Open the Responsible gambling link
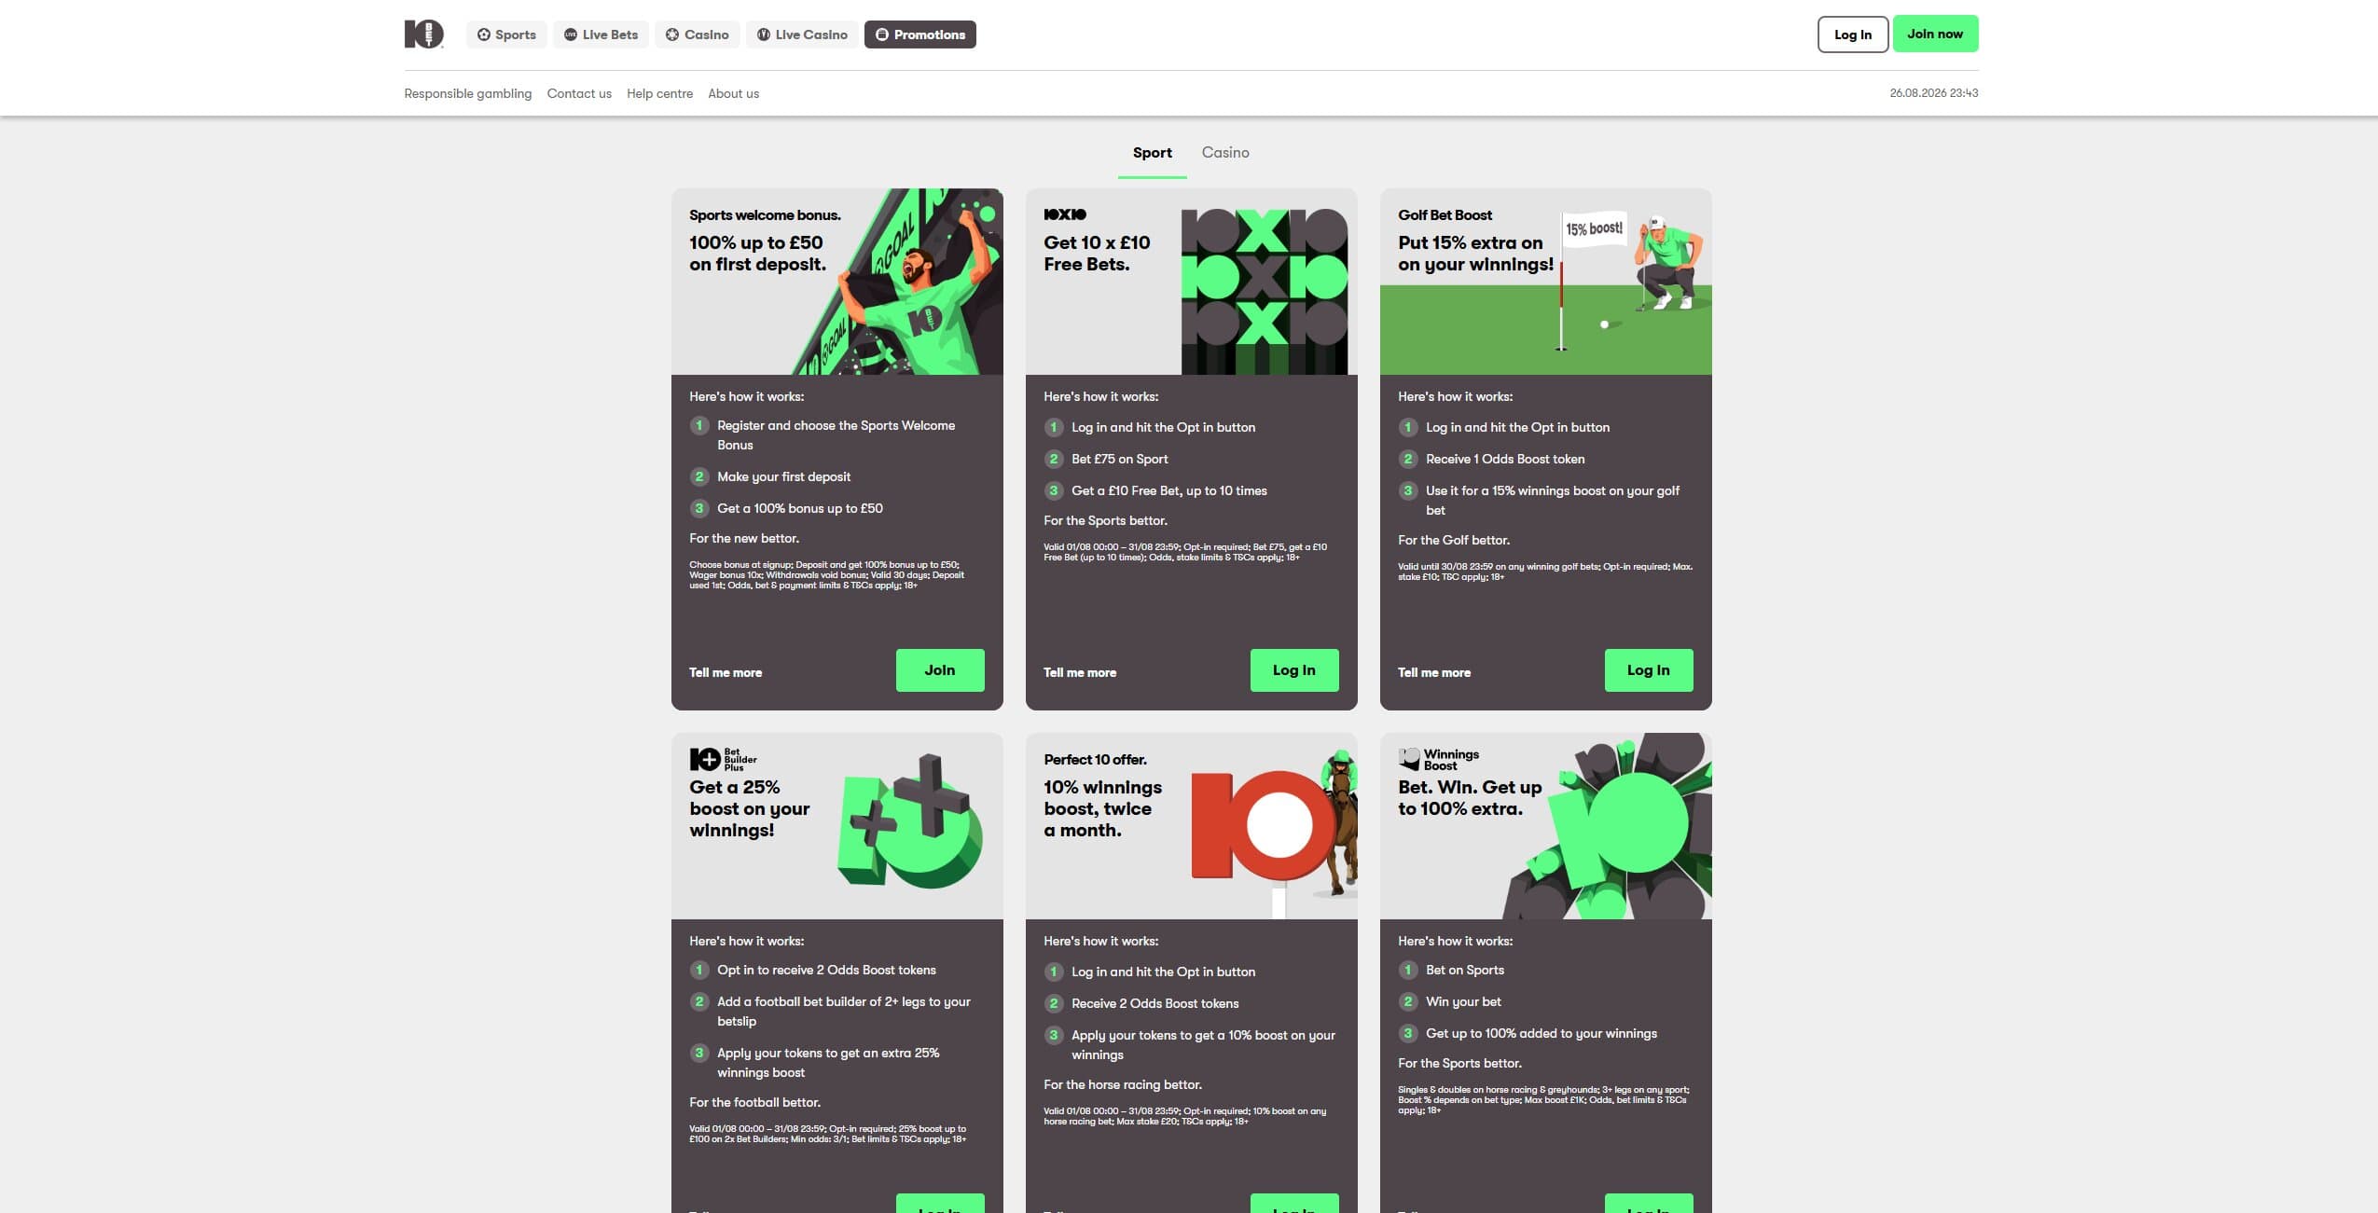Image resolution: width=2378 pixels, height=1213 pixels. click(468, 93)
